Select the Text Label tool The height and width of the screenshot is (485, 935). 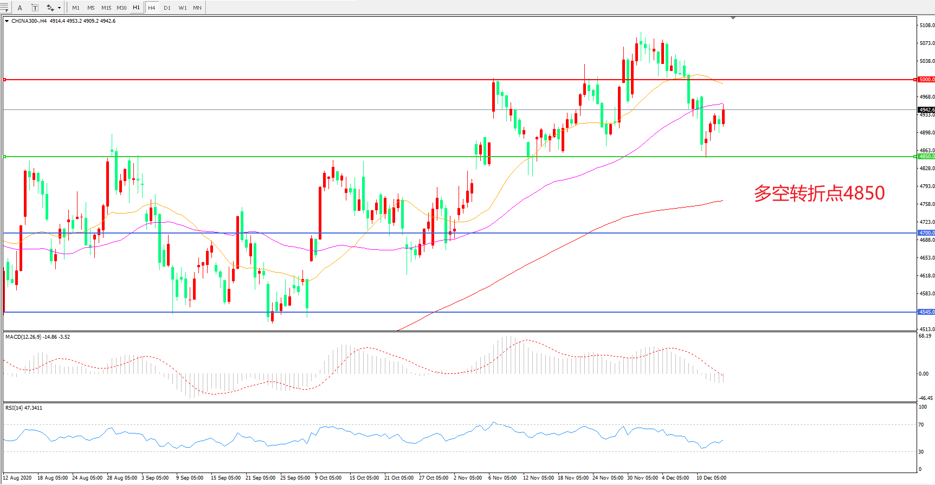35,8
